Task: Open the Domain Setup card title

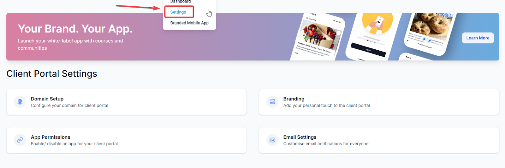Action: point(47,99)
